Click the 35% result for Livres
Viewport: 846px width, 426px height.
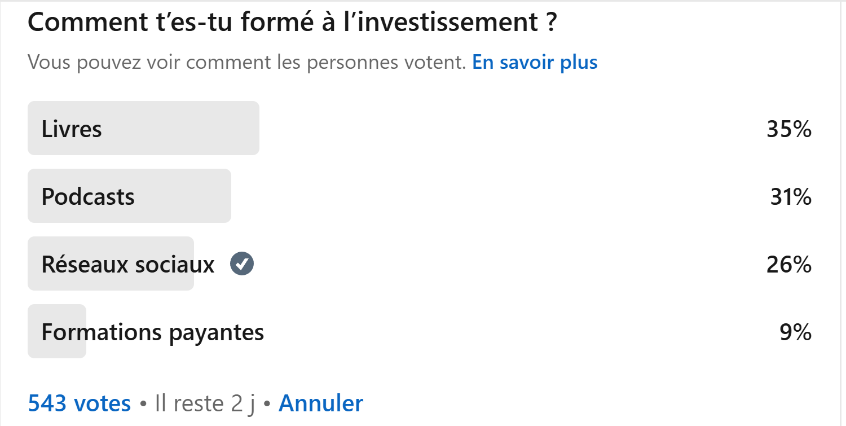(x=789, y=129)
